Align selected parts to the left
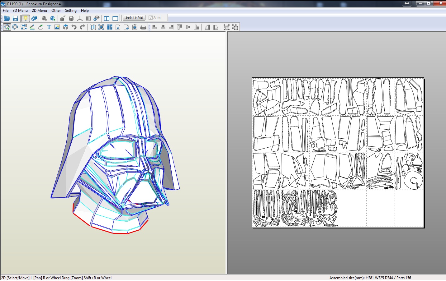 coord(154,27)
